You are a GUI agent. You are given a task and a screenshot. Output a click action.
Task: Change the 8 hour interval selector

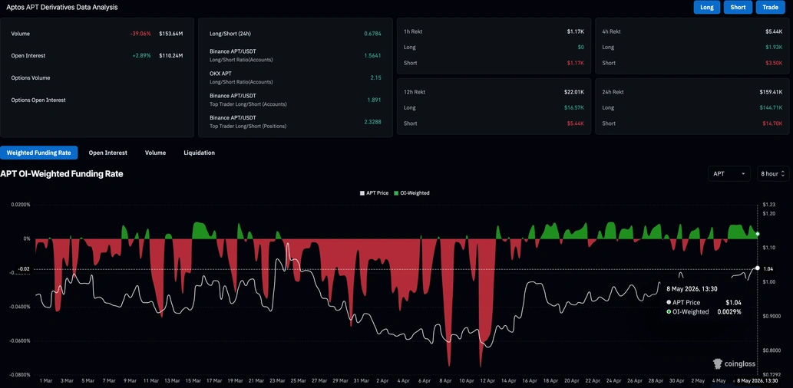pos(773,173)
